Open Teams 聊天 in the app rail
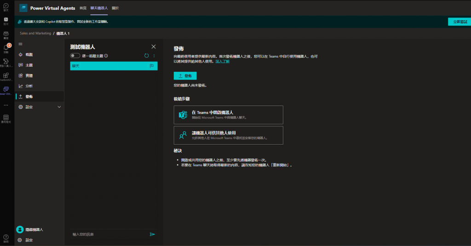 (6, 7)
